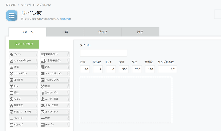Select the 罫線 line icon
Image resolution: width=221 pixels, height=131 pixels.
[43, 118]
